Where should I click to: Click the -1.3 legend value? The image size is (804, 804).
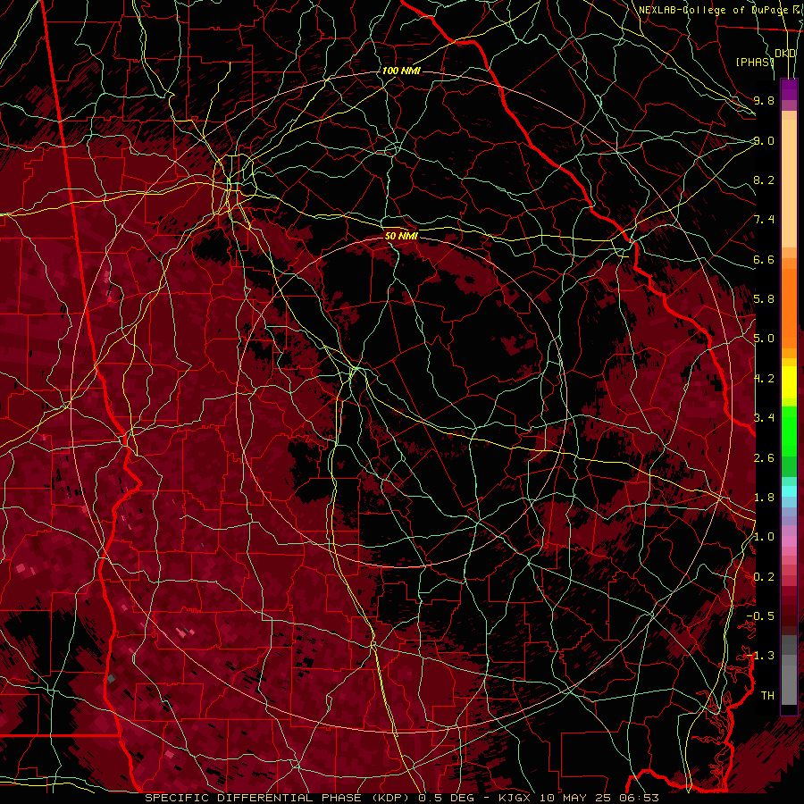click(x=760, y=656)
